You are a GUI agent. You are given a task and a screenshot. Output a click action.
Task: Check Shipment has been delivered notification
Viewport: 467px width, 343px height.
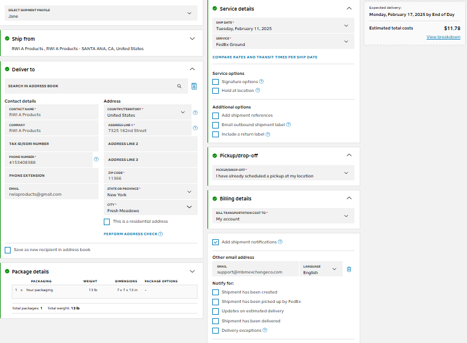(x=216, y=321)
